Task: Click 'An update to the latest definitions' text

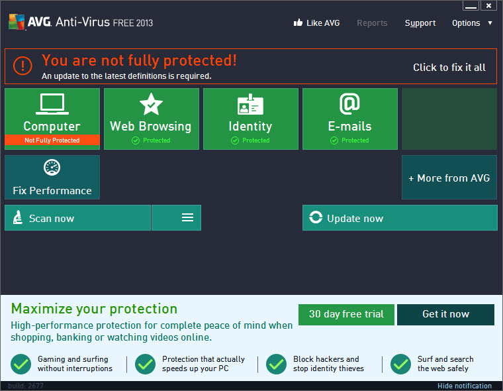Action: pyautogui.click(x=126, y=76)
